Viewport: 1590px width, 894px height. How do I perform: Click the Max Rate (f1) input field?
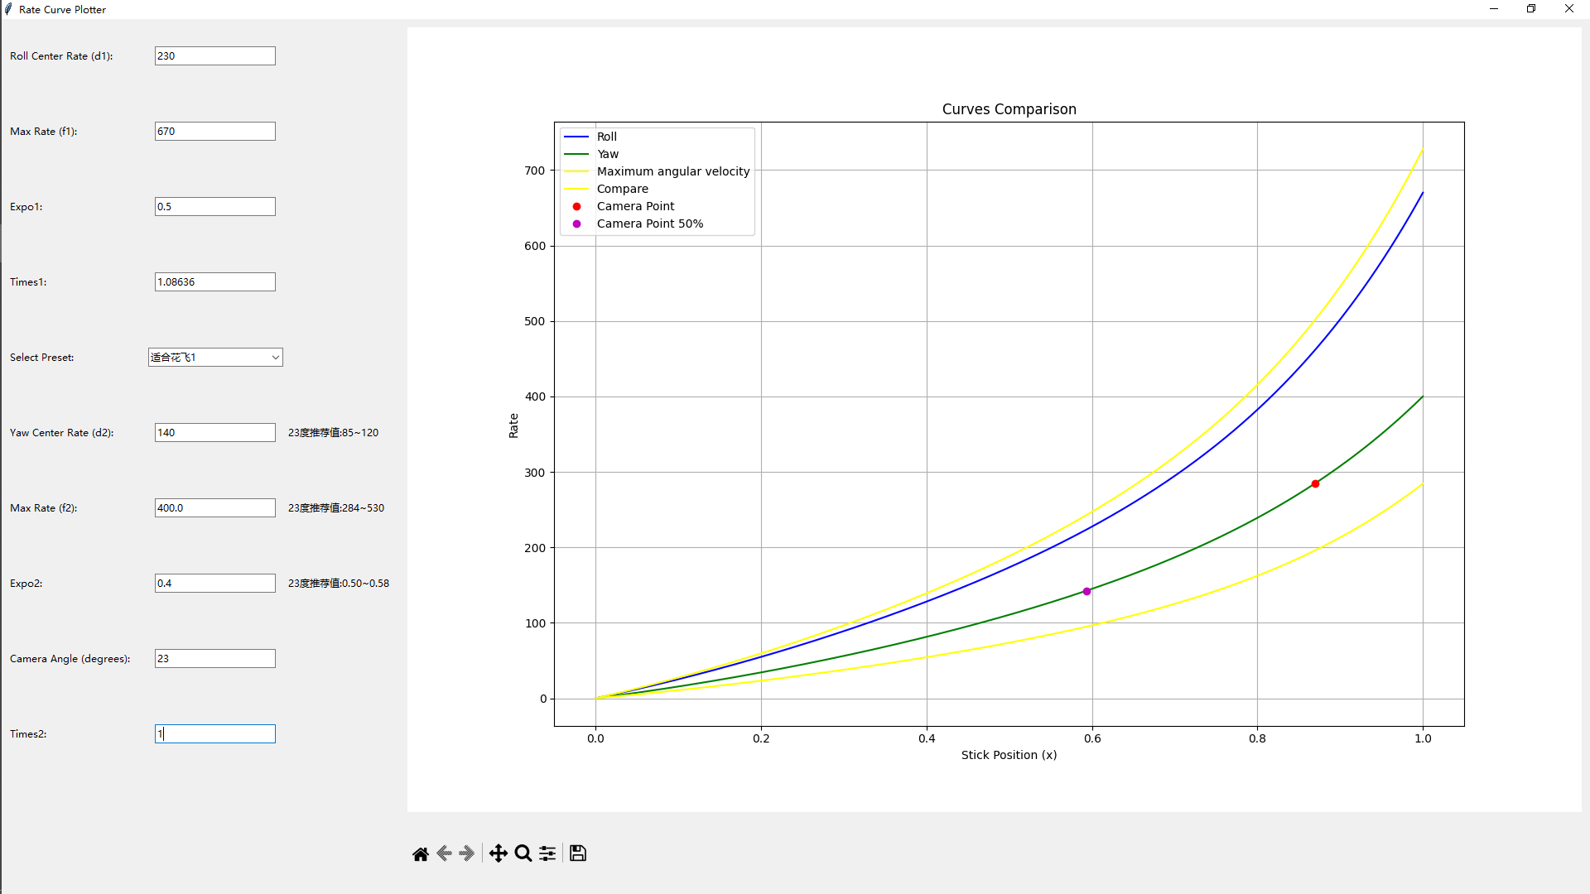point(214,132)
